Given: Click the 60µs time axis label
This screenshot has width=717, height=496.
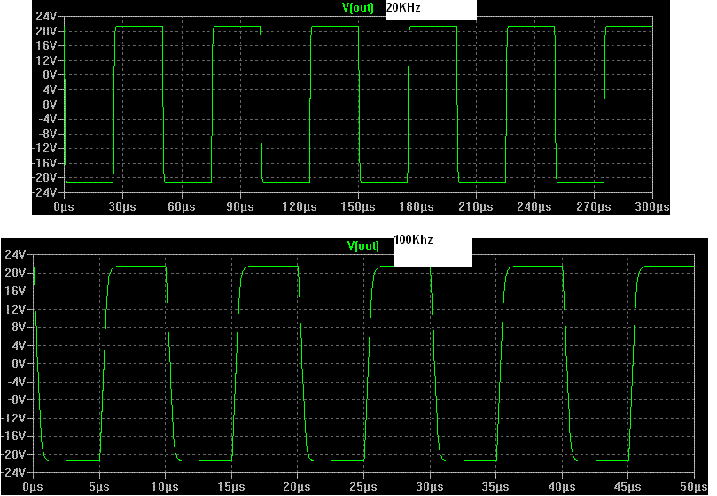Looking at the screenshot, I should pos(182,207).
